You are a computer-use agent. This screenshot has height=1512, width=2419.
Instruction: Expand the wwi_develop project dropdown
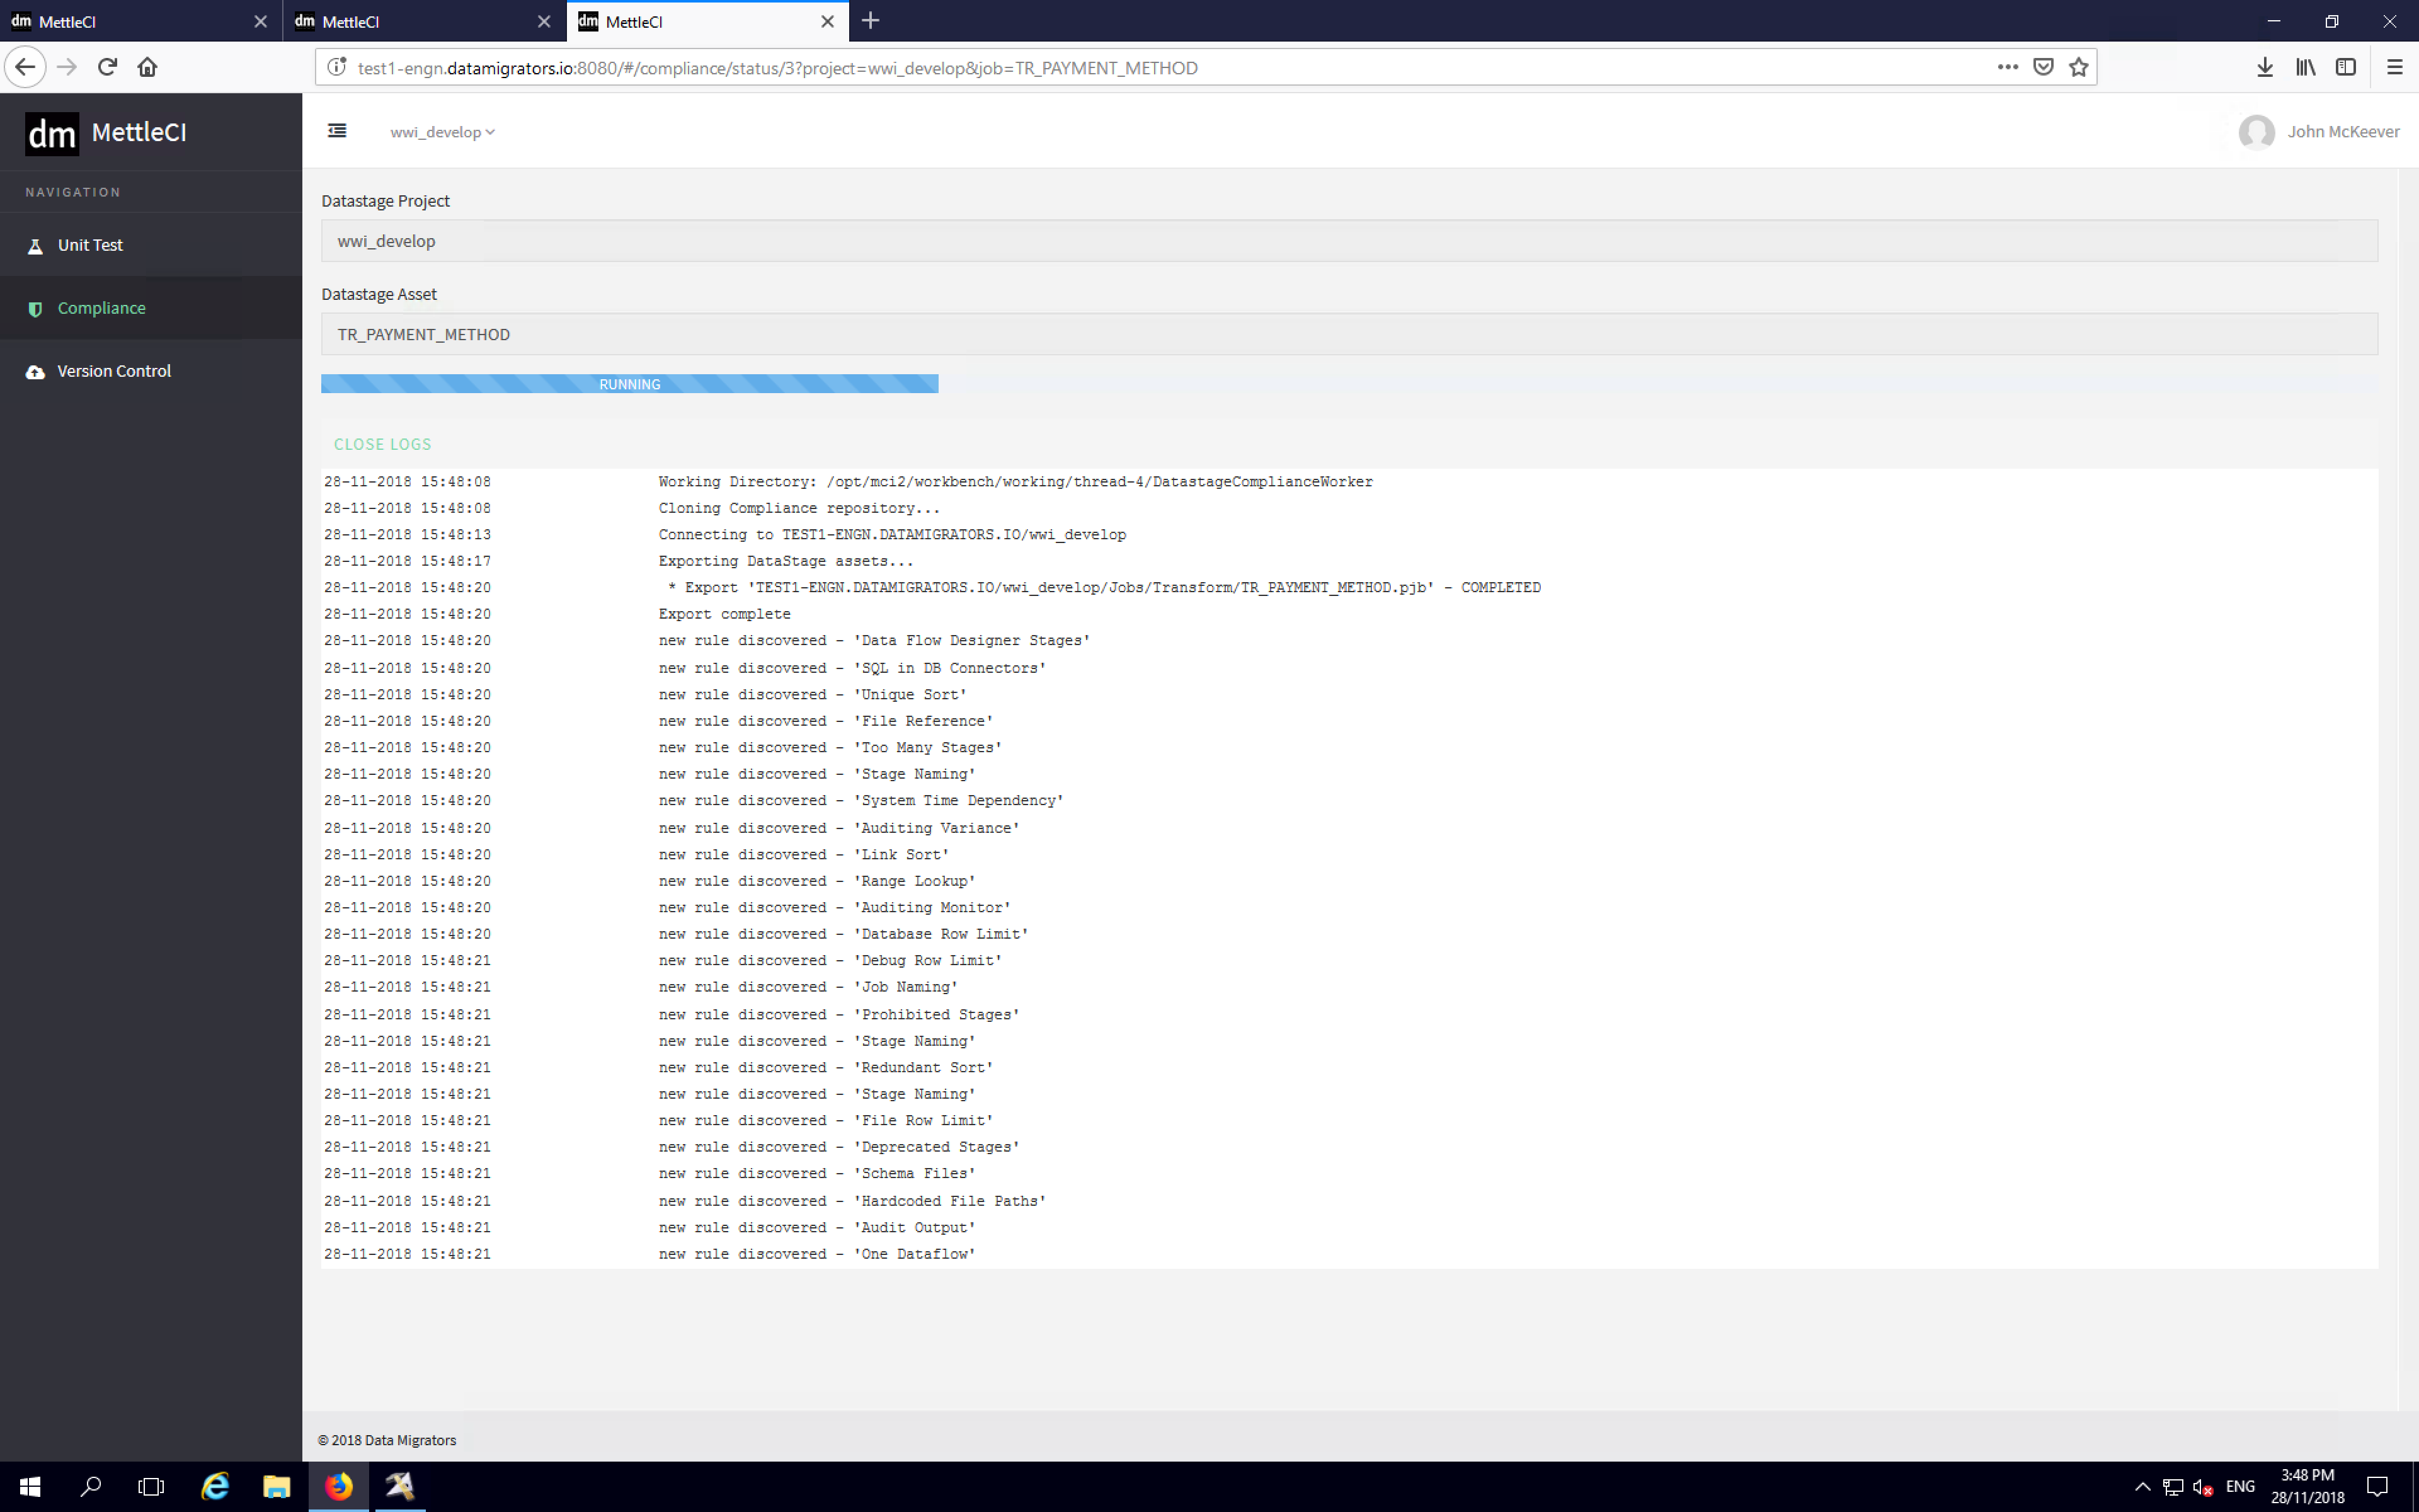[x=442, y=132]
